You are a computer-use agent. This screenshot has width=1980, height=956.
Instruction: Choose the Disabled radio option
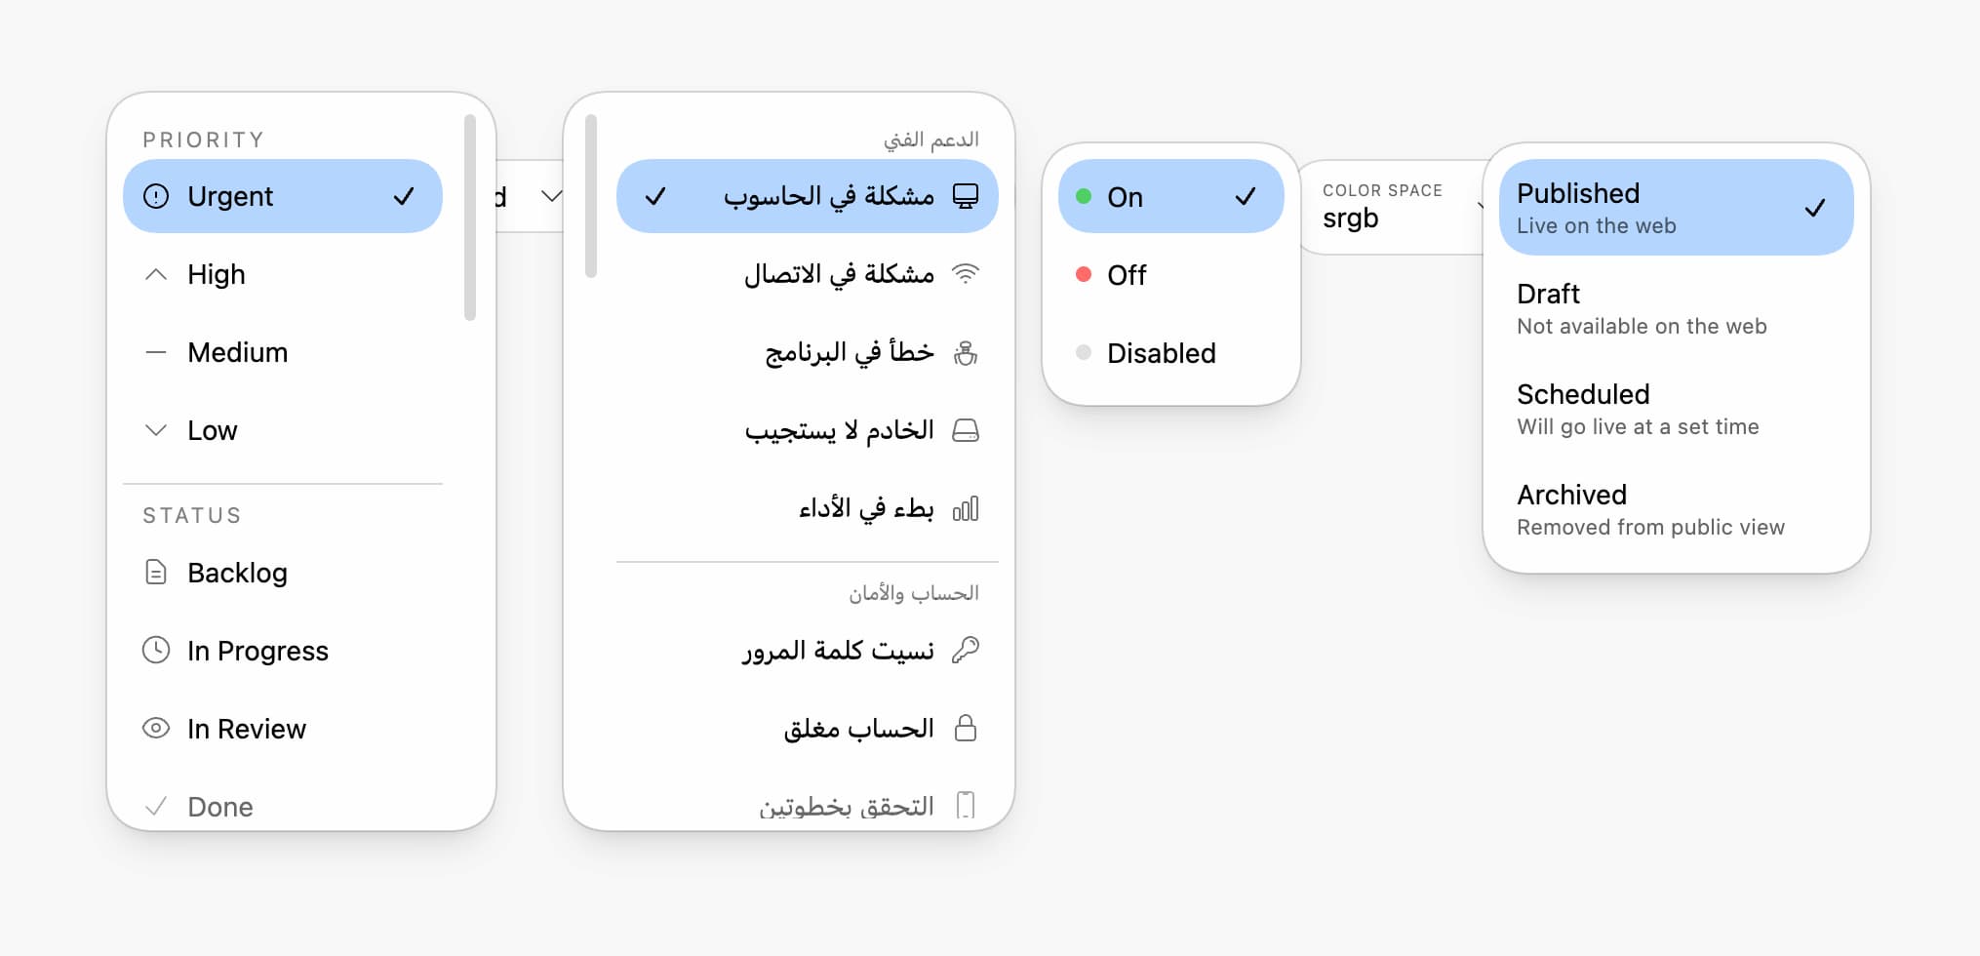pyautogui.click(x=1170, y=352)
